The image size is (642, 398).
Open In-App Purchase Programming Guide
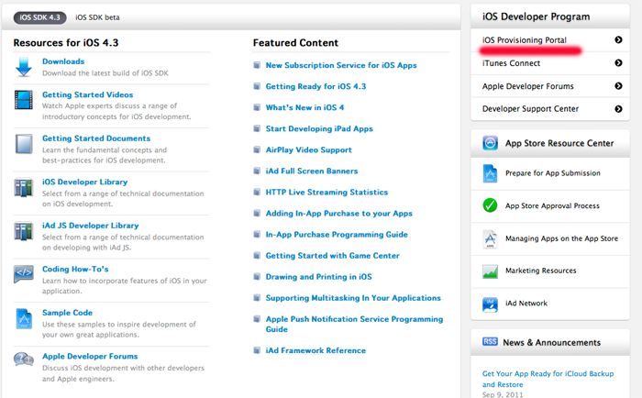[337, 235]
